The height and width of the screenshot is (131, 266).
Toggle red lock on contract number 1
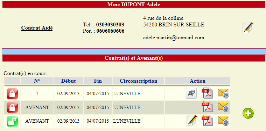click(x=12, y=93)
